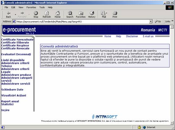Click the Print toolbar icon
175x130 pixels.
(115, 13)
